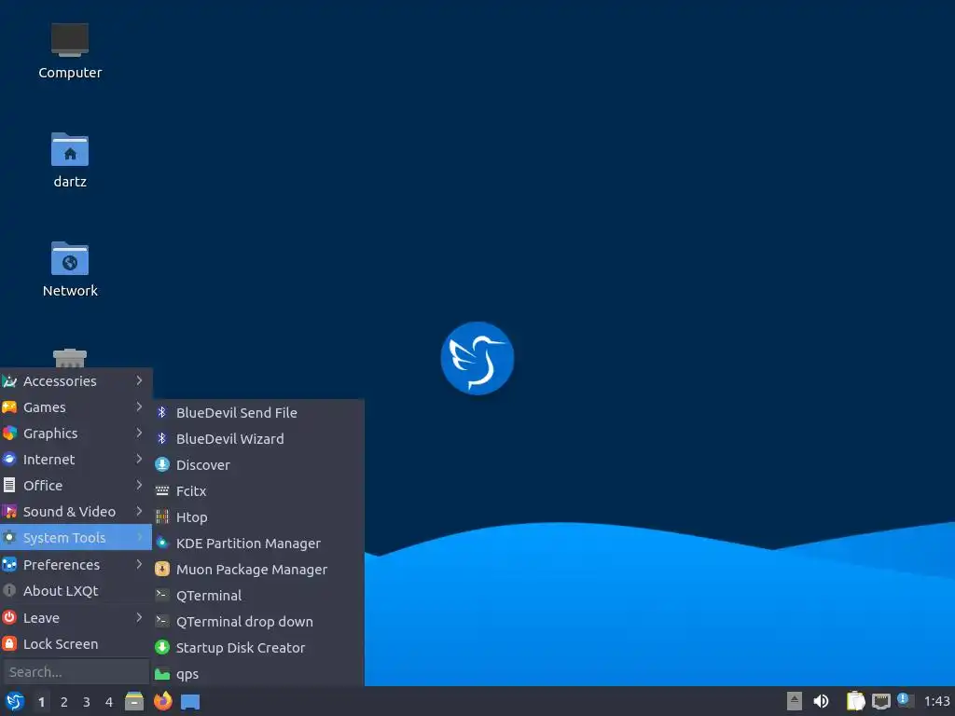This screenshot has width=955, height=716.
Task: Start Htop process viewer
Action: (258, 517)
